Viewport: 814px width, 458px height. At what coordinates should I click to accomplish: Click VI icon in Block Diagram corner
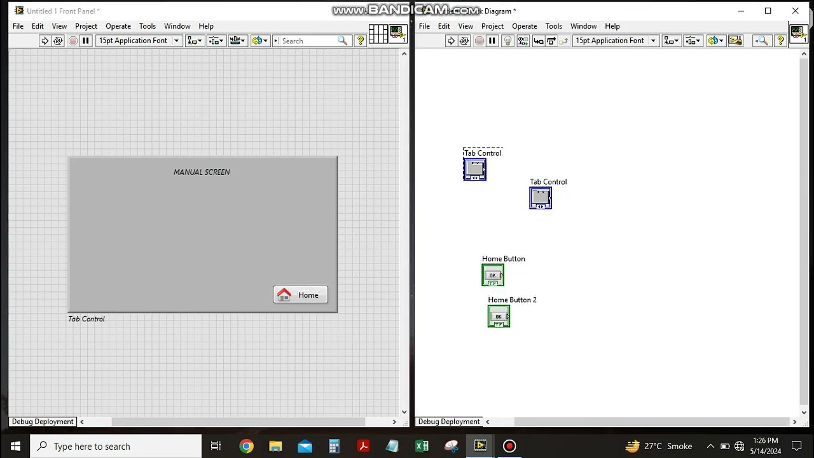pyautogui.click(x=799, y=34)
